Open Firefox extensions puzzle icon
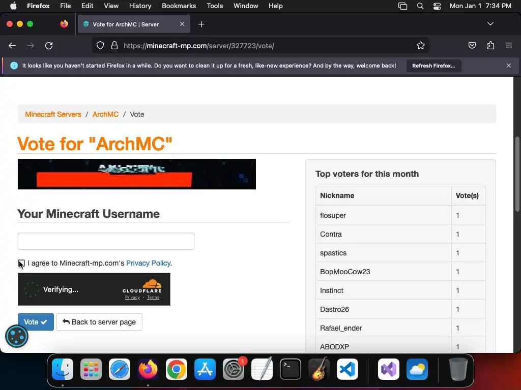Screen dimensions: 521x390 (490, 45)
